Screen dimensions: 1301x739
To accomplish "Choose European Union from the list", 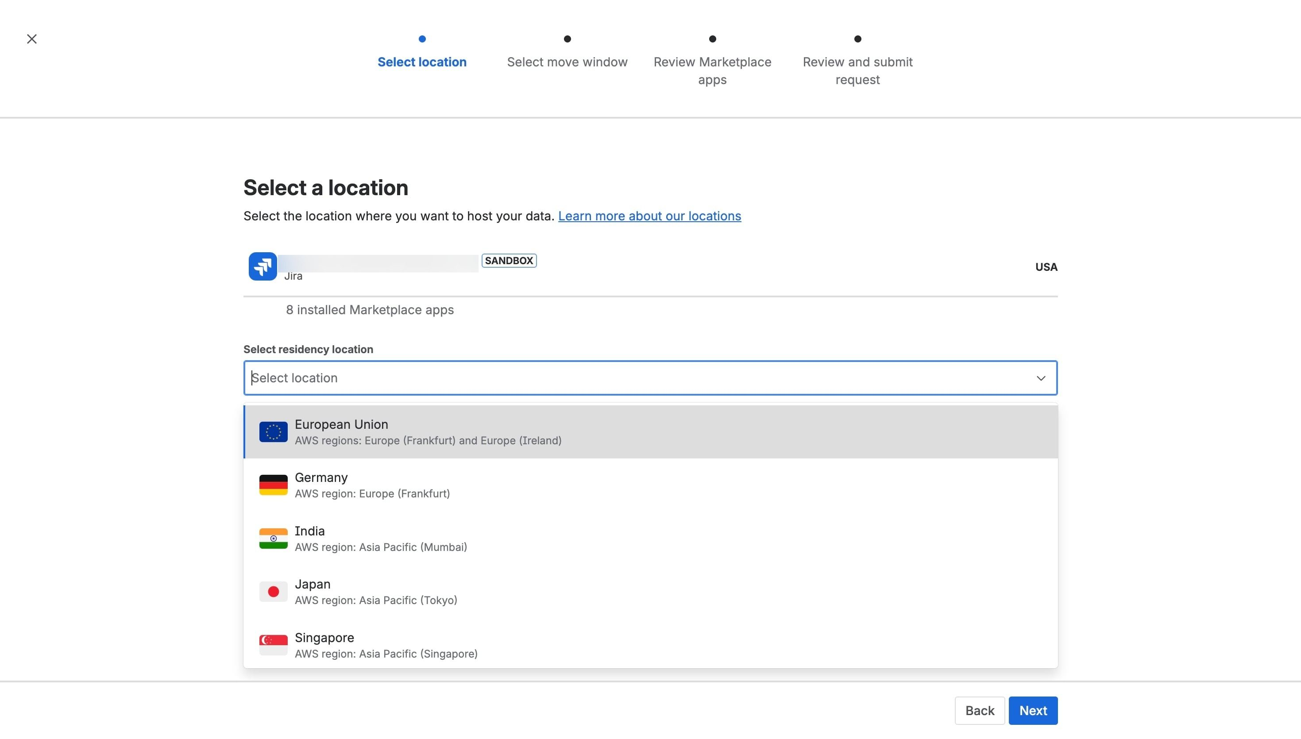I will pos(651,432).
